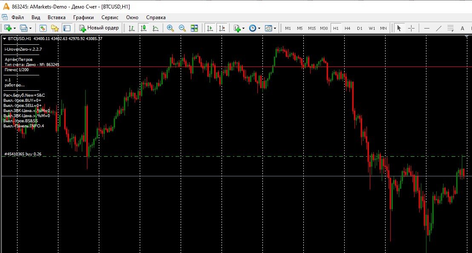
Task: Open the Графики menu
Action: [x=83, y=17]
